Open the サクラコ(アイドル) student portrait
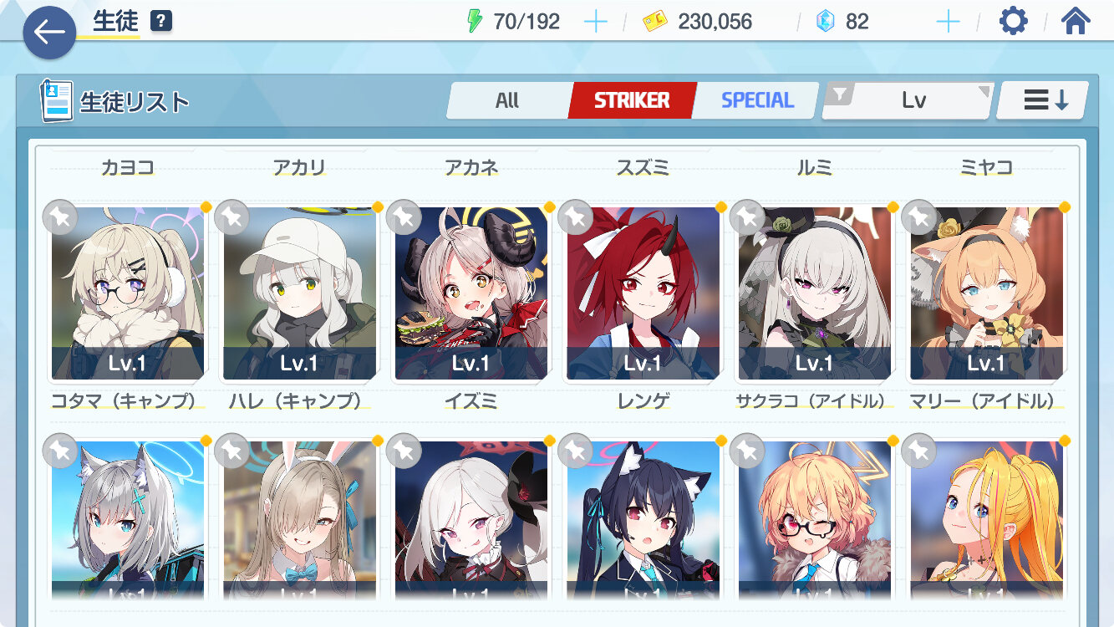1114x627 pixels. pyautogui.click(x=815, y=293)
